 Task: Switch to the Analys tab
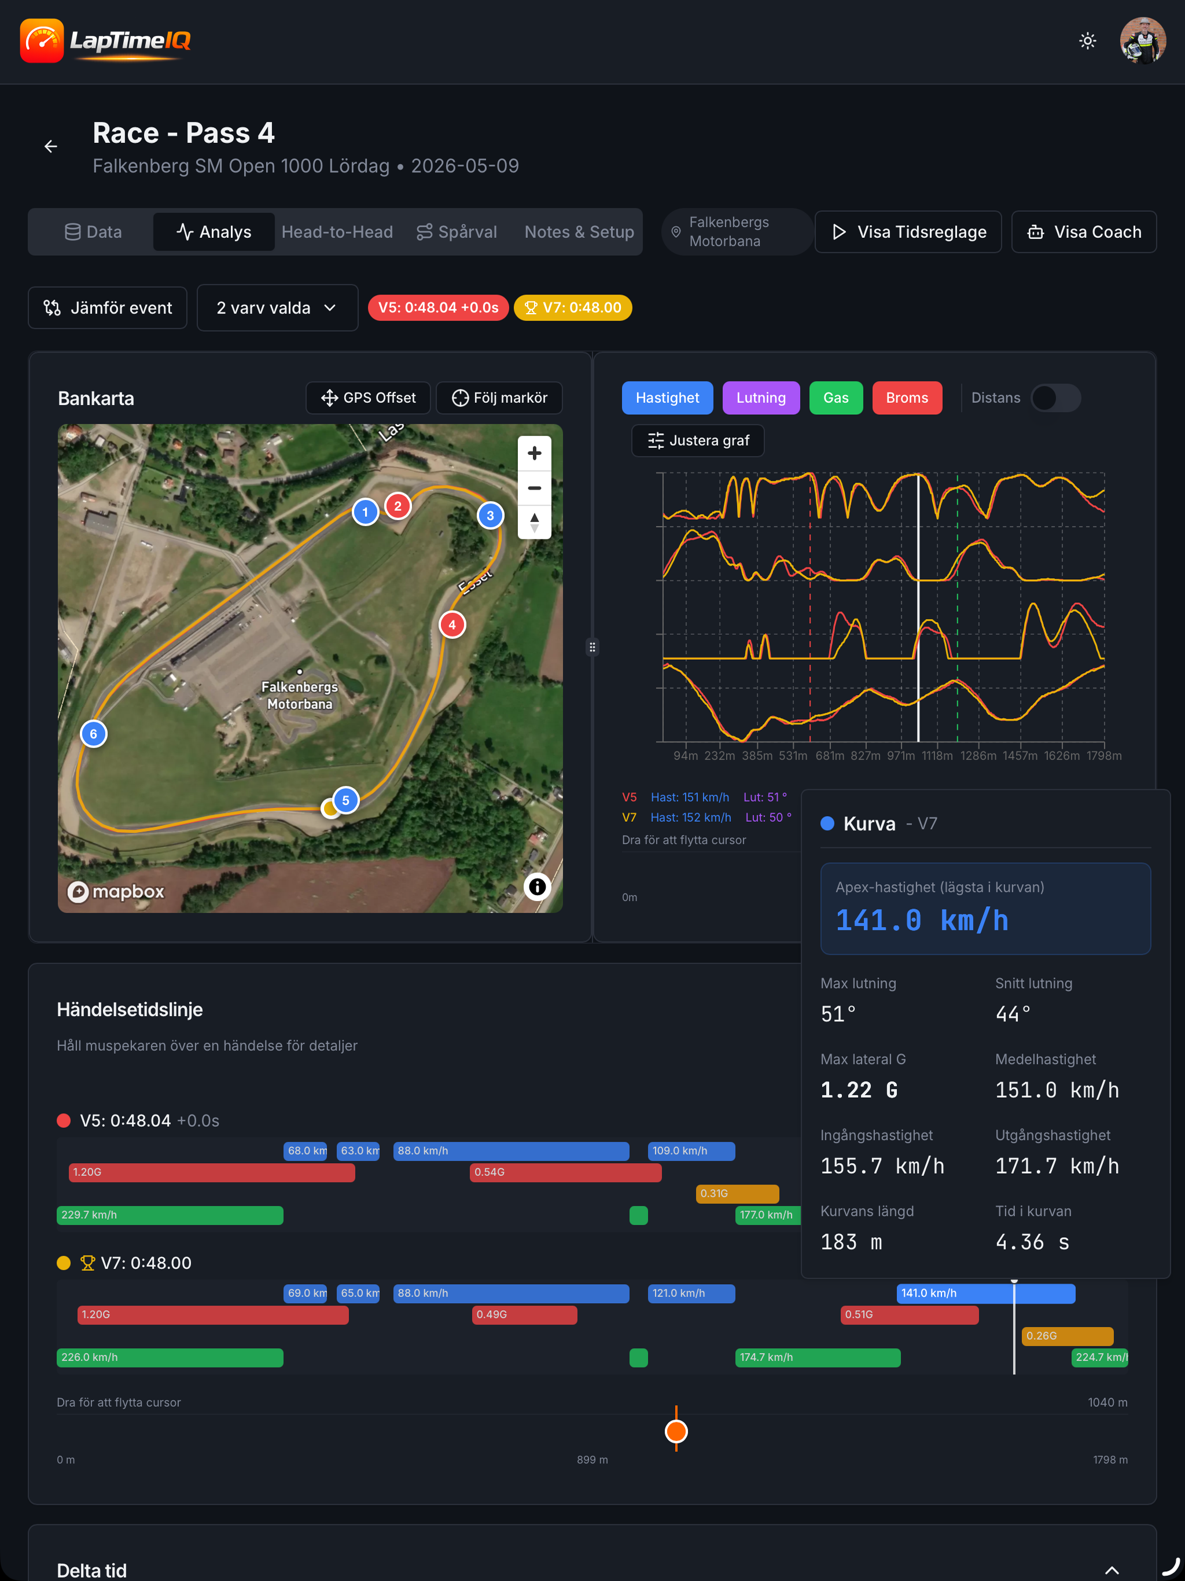(214, 231)
